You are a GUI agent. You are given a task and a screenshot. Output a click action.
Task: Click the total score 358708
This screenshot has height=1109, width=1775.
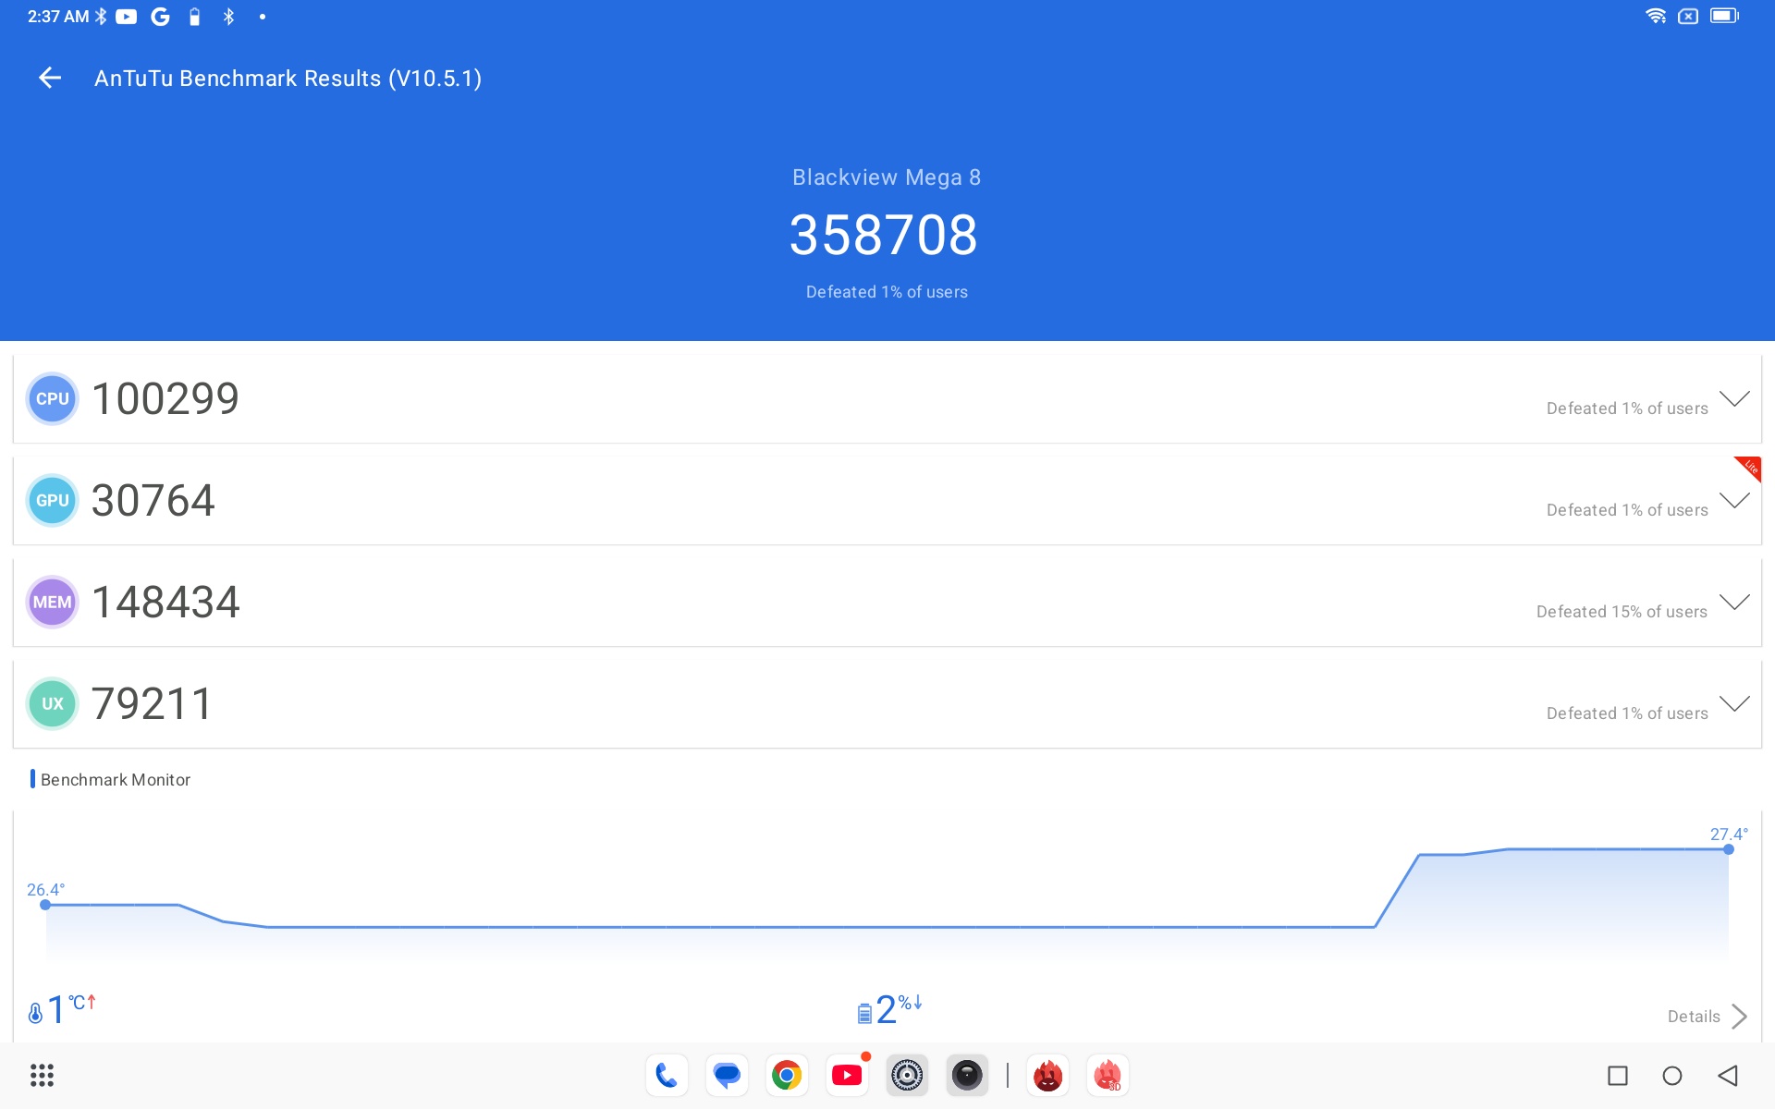coord(884,235)
